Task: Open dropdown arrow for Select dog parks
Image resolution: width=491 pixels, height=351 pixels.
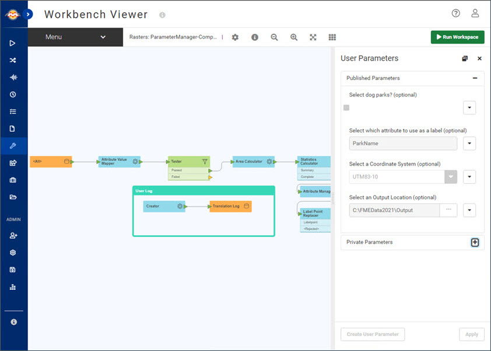Action: pos(469,108)
